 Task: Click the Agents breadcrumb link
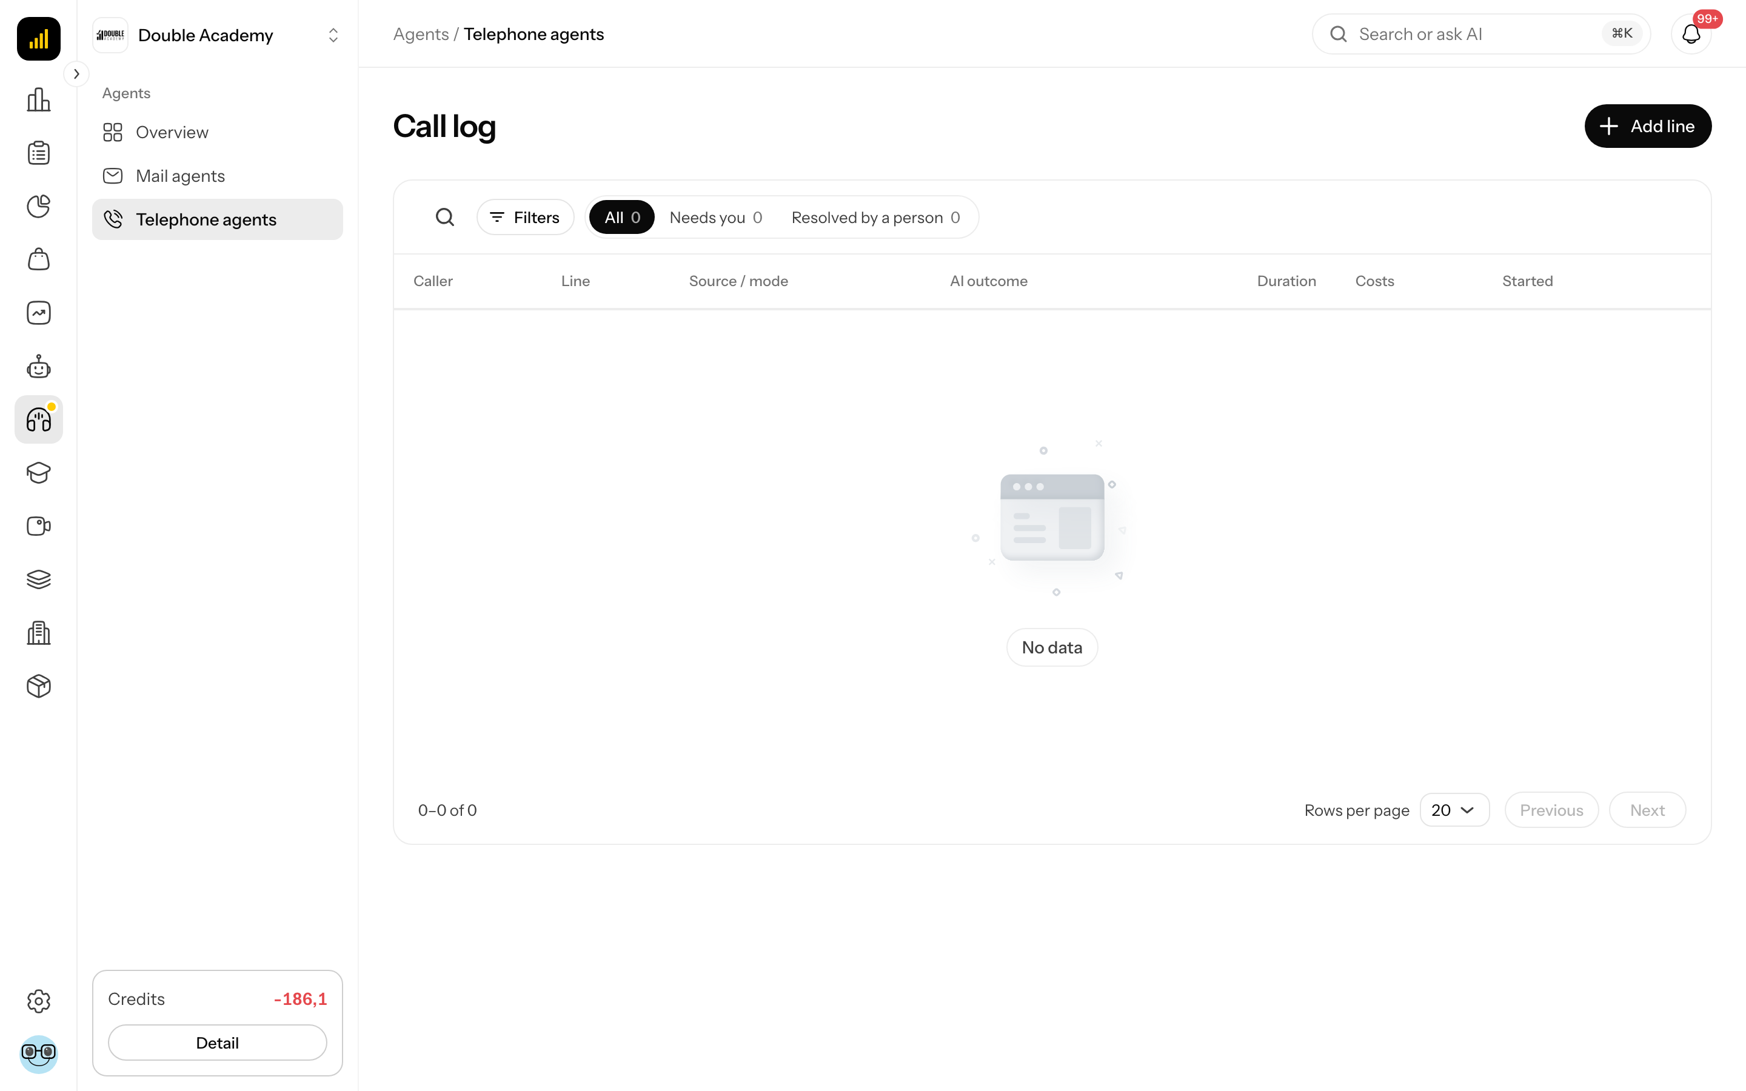coord(421,34)
